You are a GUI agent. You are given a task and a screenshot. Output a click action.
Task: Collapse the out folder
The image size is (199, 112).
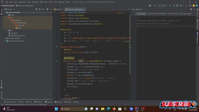pos(7,17)
